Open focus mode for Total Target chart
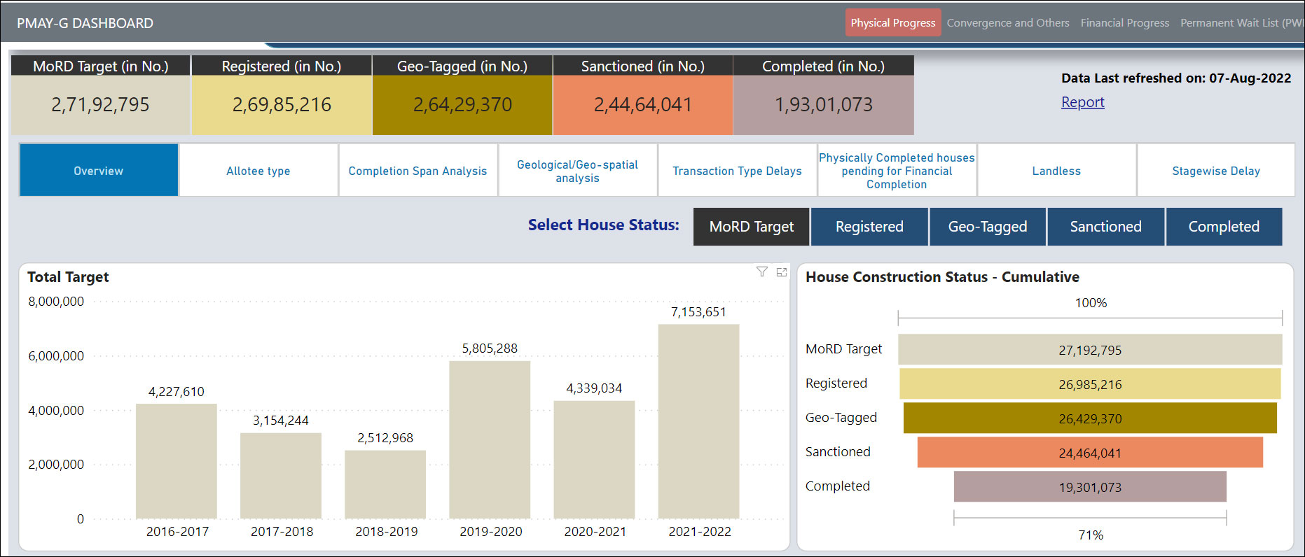This screenshot has width=1305, height=557. (x=782, y=272)
